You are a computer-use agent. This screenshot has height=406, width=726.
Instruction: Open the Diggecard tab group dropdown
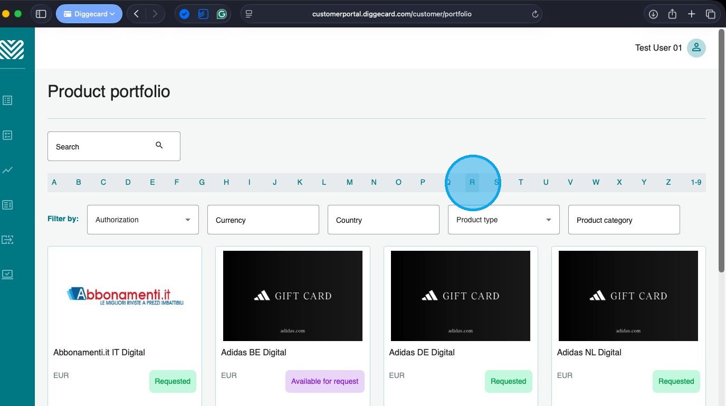coord(89,14)
